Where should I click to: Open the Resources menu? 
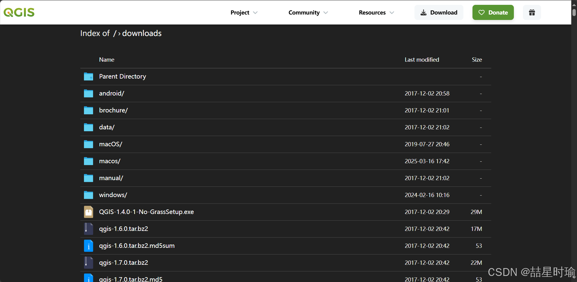pyautogui.click(x=372, y=13)
